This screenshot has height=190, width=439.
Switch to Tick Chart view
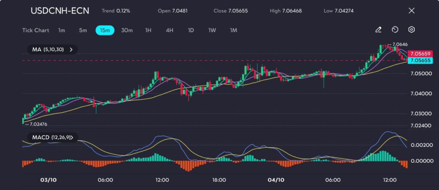click(35, 30)
